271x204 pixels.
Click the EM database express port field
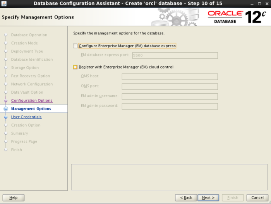[x=175, y=55]
